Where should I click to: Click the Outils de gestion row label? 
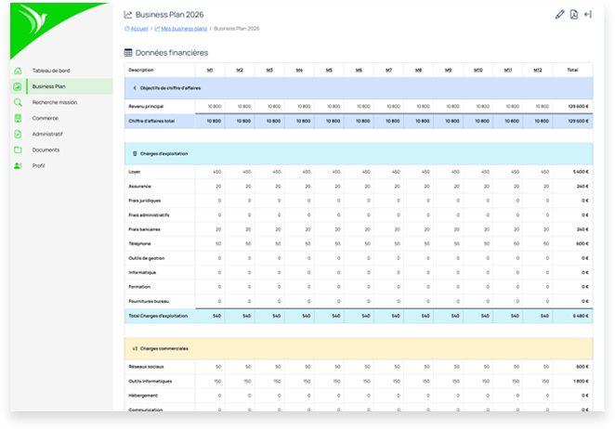tap(147, 258)
